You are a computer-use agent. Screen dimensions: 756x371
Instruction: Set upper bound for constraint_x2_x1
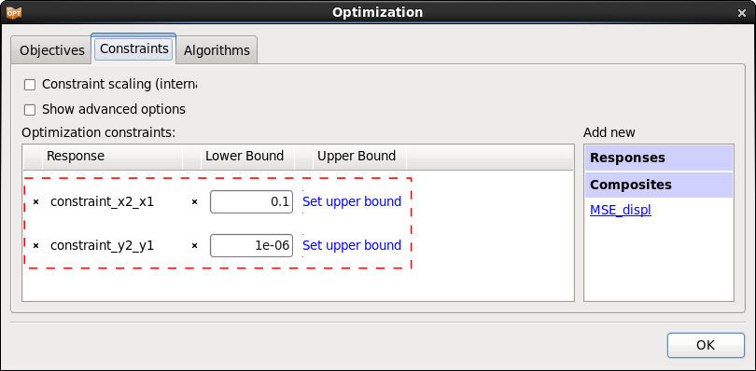352,201
